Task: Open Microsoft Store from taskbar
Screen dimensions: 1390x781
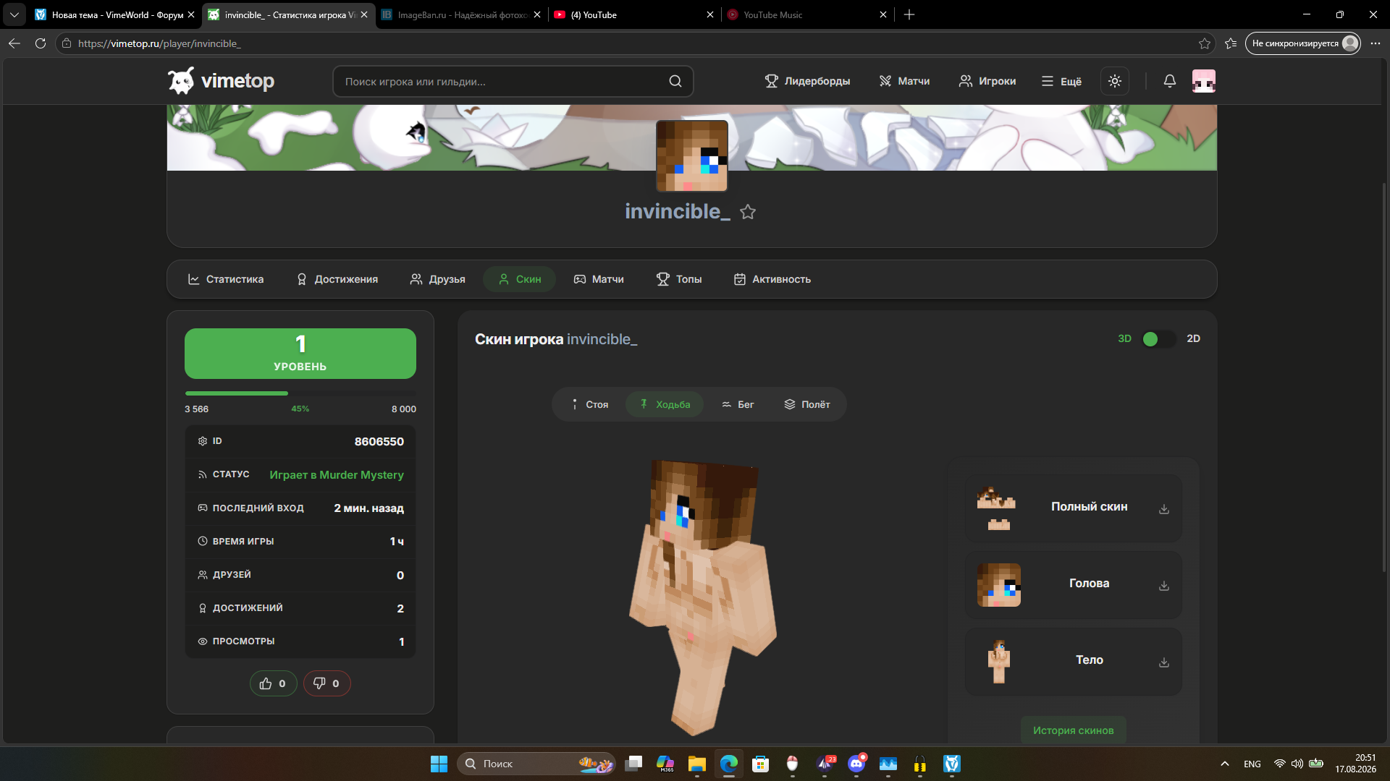Action: [x=760, y=764]
